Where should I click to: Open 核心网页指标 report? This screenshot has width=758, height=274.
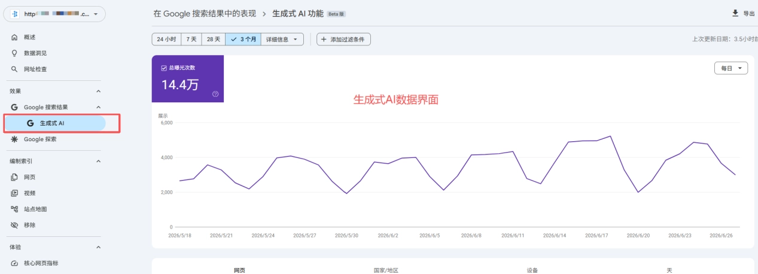coord(41,263)
